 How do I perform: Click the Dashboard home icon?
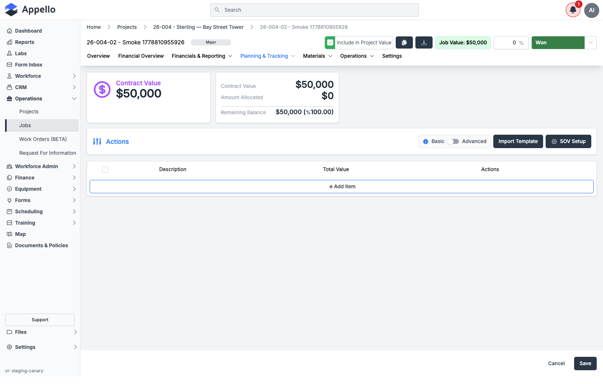pos(9,31)
